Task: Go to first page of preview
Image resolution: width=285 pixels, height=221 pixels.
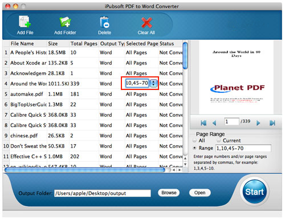Action: click(x=203, y=123)
